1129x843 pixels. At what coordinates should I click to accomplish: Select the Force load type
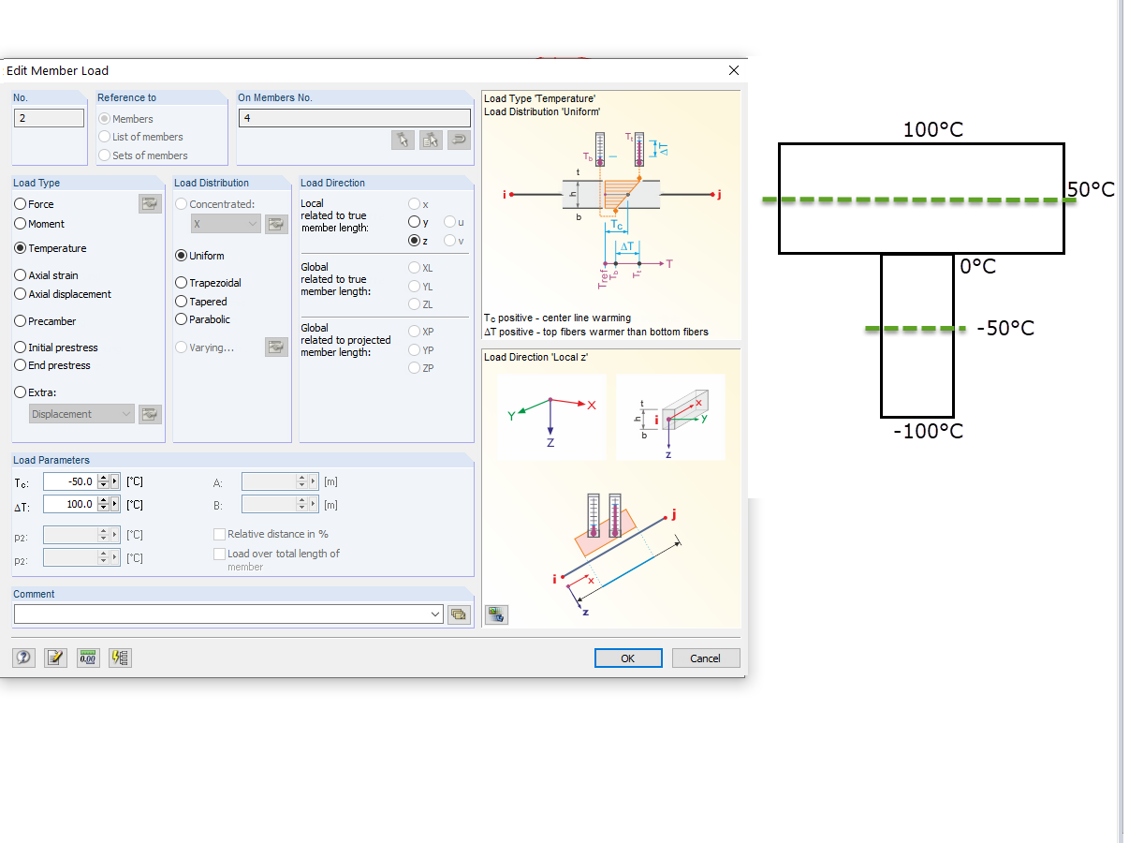[x=20, y=203]
